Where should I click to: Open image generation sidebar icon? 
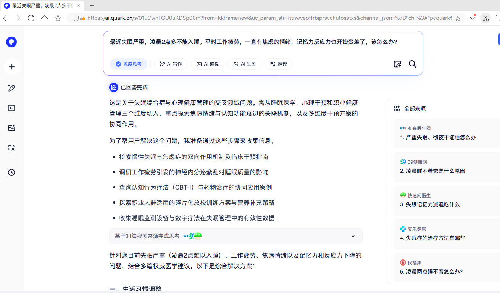pyautogui.click(x=11, y=128)
